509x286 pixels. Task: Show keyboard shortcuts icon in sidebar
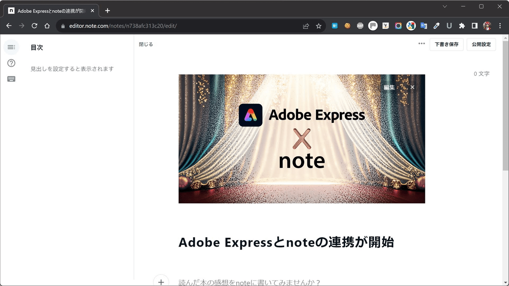[11, 79]
